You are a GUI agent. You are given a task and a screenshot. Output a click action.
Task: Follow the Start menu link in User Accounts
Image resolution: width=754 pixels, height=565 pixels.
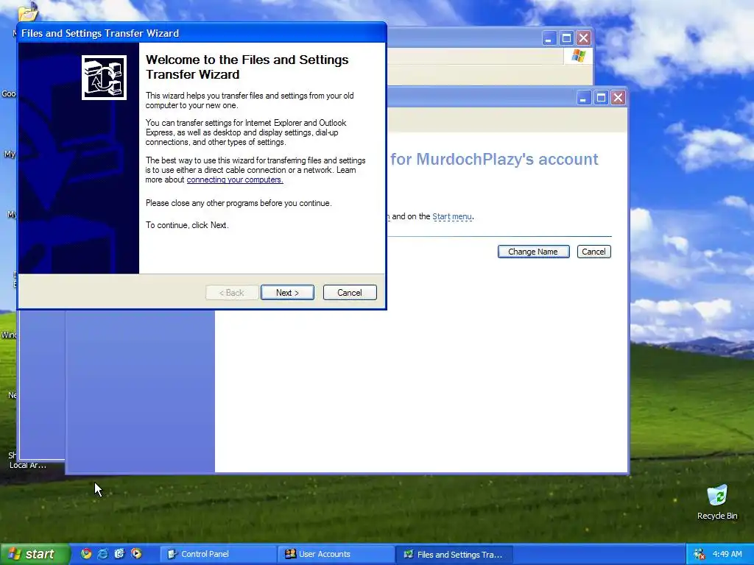[452, 217]
